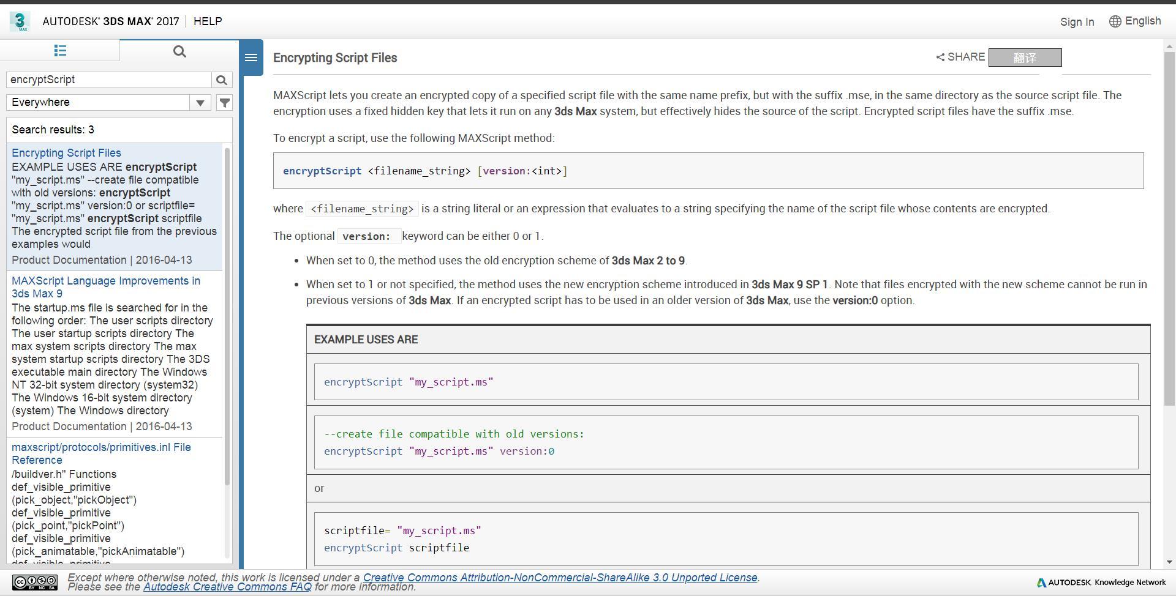This screenshot has width=1176, height=596.
Task: Click the Creative Commons license badge
Action: (x=35, y=582)
